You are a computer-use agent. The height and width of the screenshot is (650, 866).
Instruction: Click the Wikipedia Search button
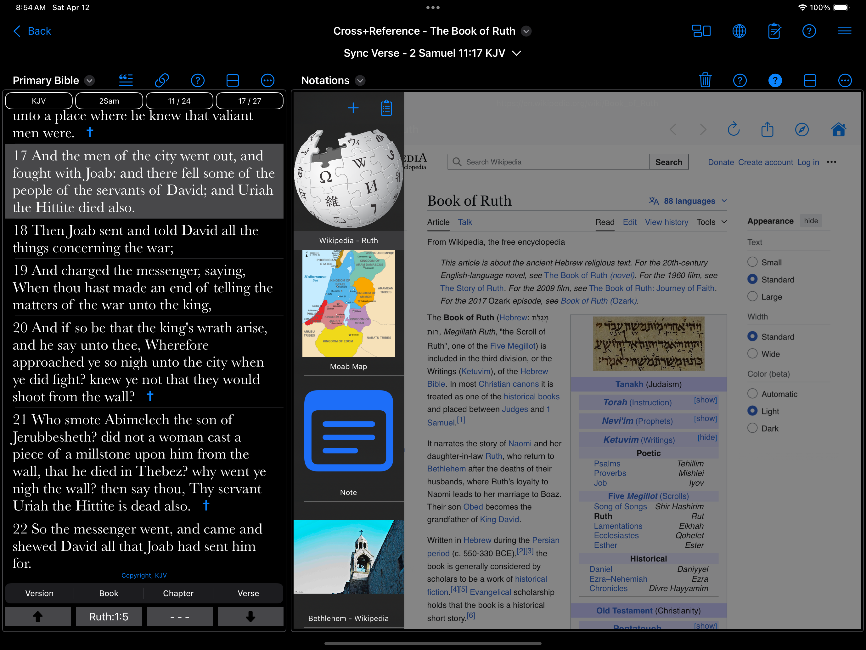click(669, 162)
